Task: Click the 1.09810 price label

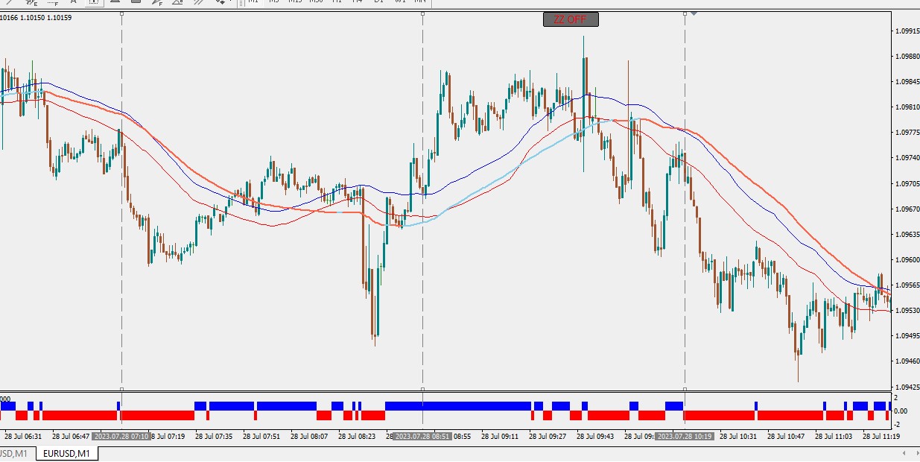Action: [906, 107]
